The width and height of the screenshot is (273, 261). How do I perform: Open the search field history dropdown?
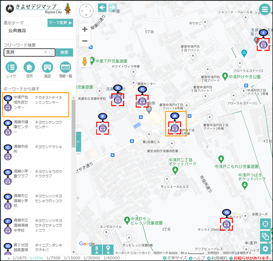(52, 52)
